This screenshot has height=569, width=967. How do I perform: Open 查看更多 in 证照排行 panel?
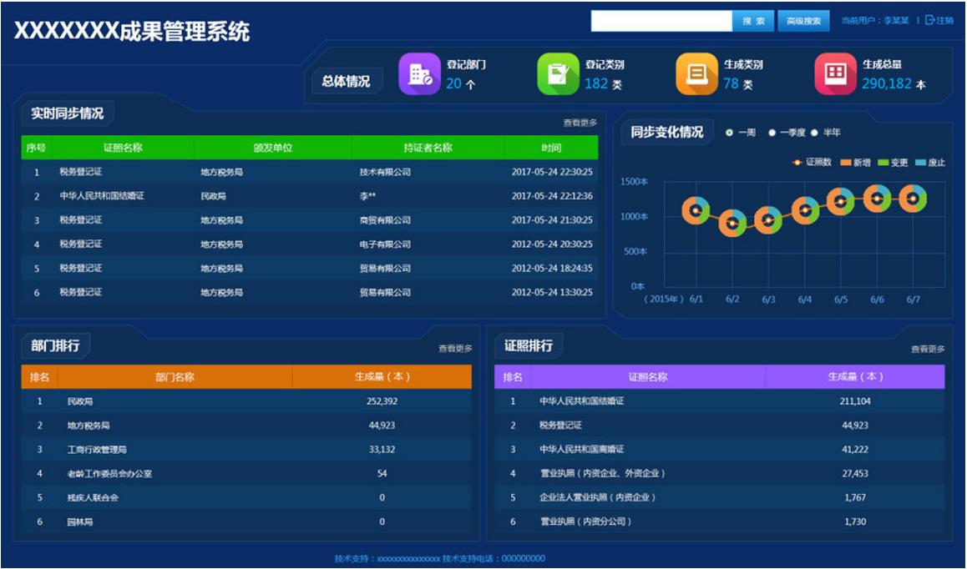coord(928,350)
